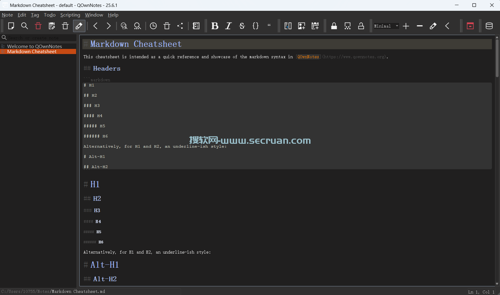Open the Window menu
Viewport: 500px width, 295px height.
tap(94, 15)
